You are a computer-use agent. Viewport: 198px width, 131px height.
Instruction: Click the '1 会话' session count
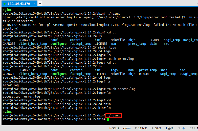click(169, 128)
